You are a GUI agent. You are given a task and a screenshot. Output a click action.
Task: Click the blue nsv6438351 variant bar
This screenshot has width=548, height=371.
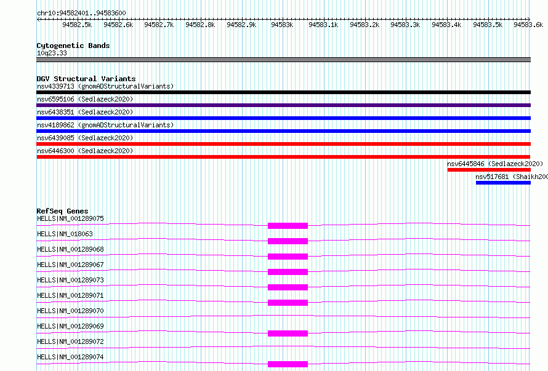point(283,118)
